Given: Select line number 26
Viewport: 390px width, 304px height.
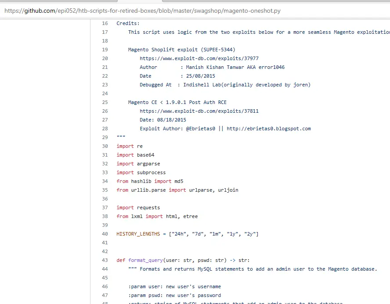Looking at the screenshot, I should pos(105,111).
